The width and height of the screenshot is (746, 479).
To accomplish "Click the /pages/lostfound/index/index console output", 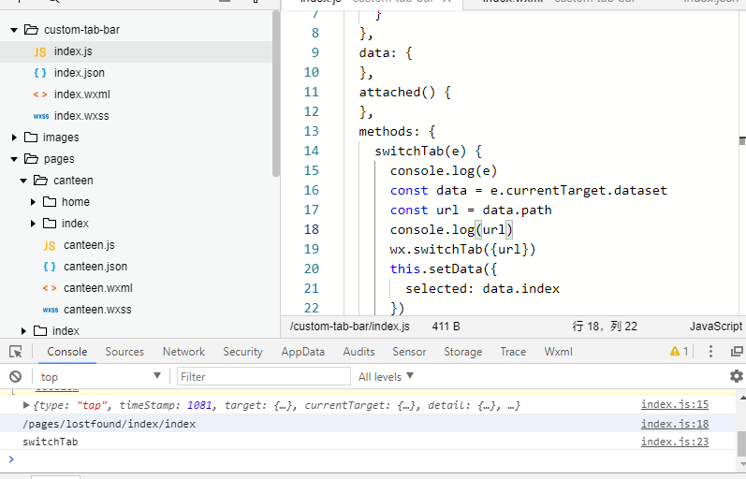I will 109,424.
